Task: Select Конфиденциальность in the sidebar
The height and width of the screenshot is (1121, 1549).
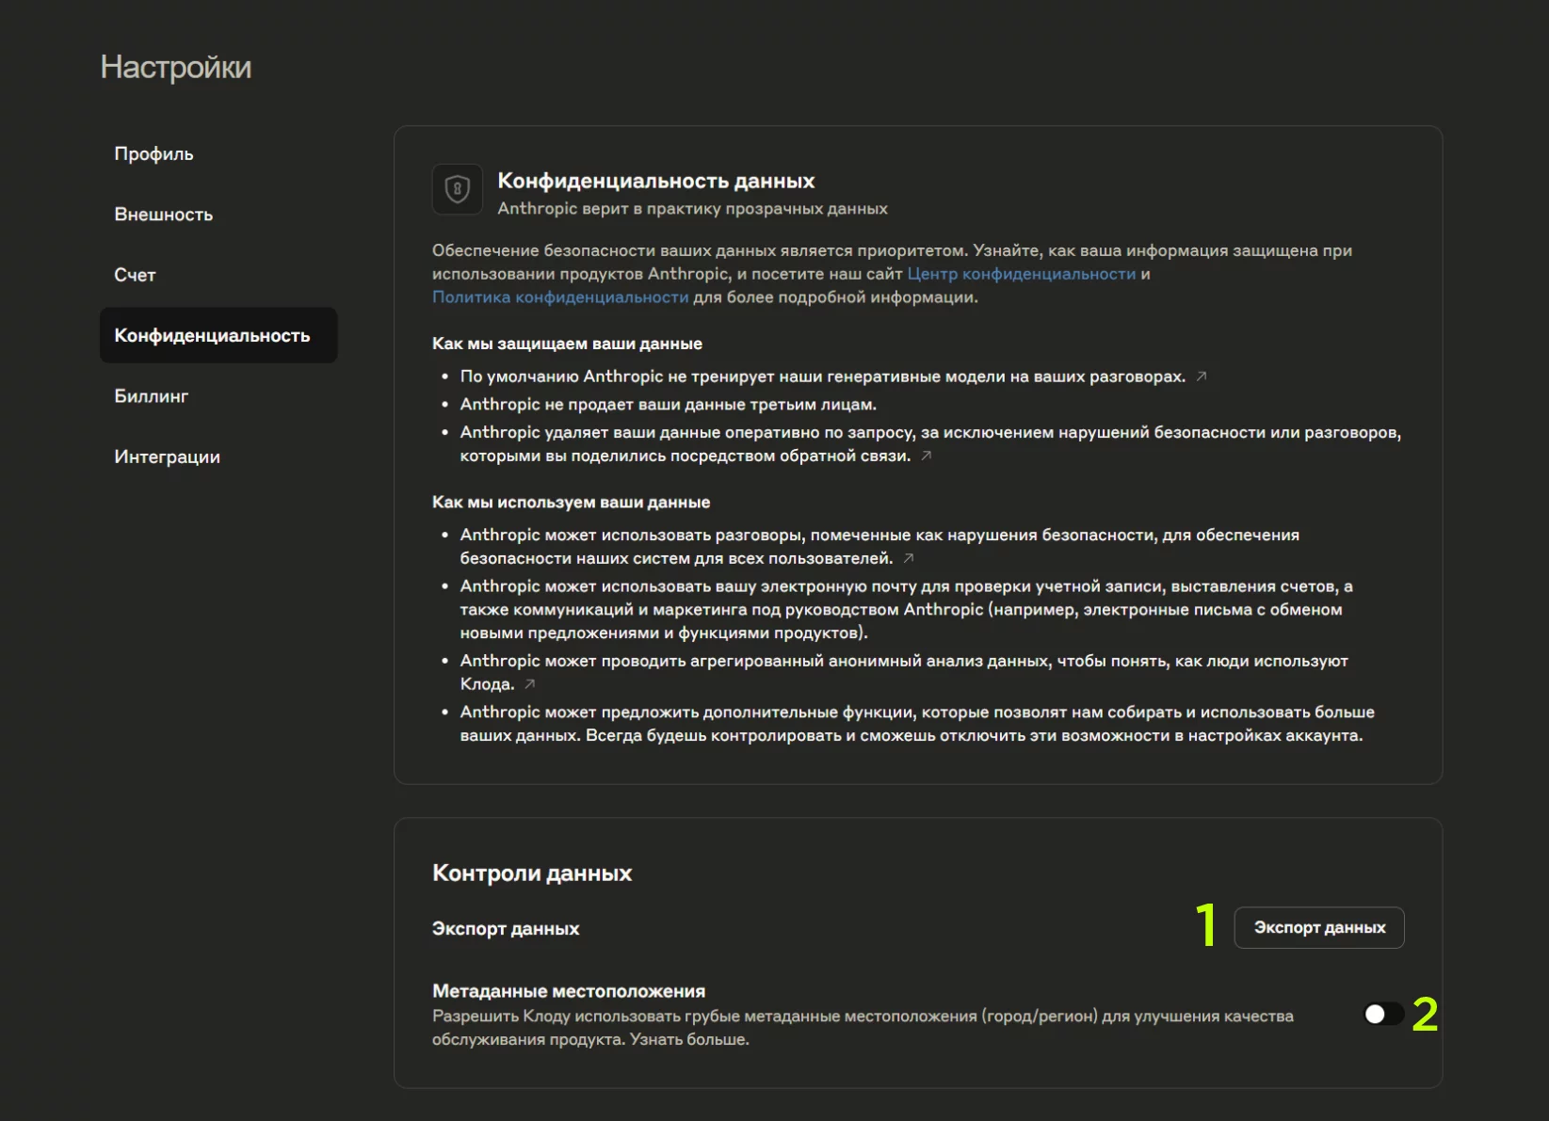Action: tap(212, 335)
